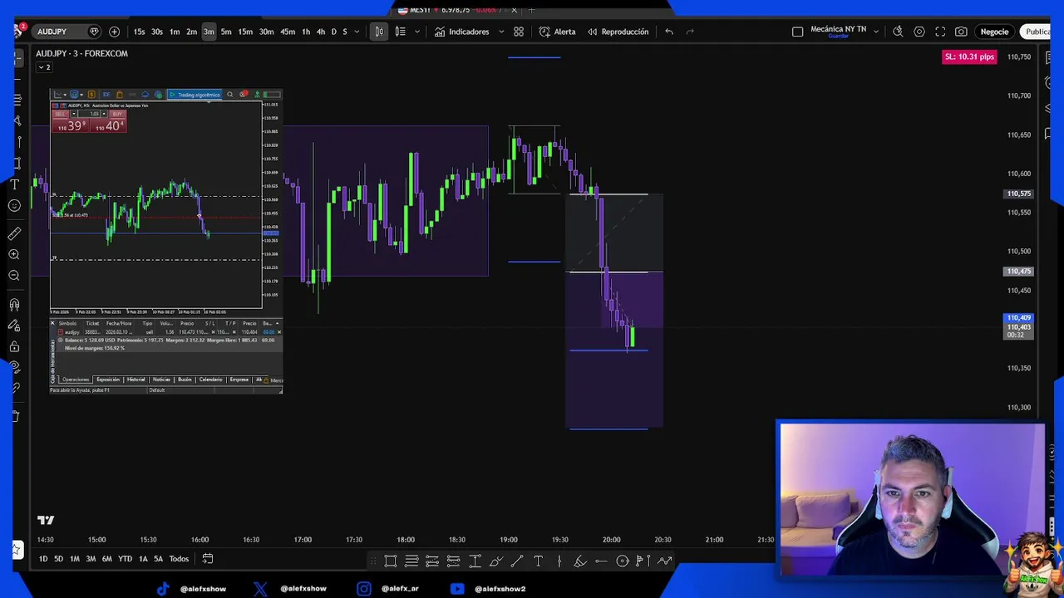Select the 1h timeframe
This screenshot has width=1064, height=598.
pos(306,32)
